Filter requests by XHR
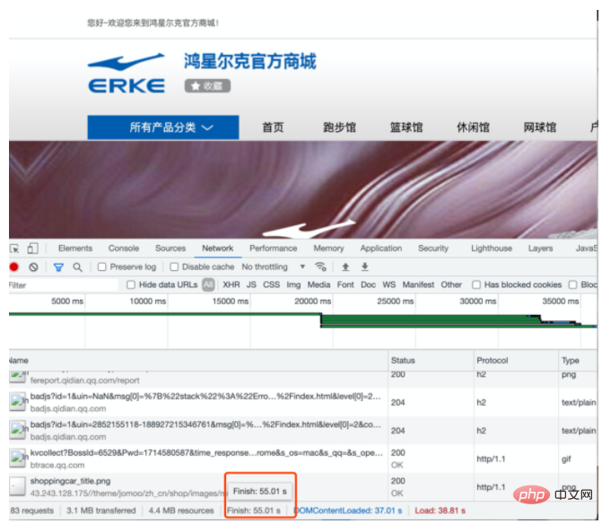602x524 pixels. 231,284
